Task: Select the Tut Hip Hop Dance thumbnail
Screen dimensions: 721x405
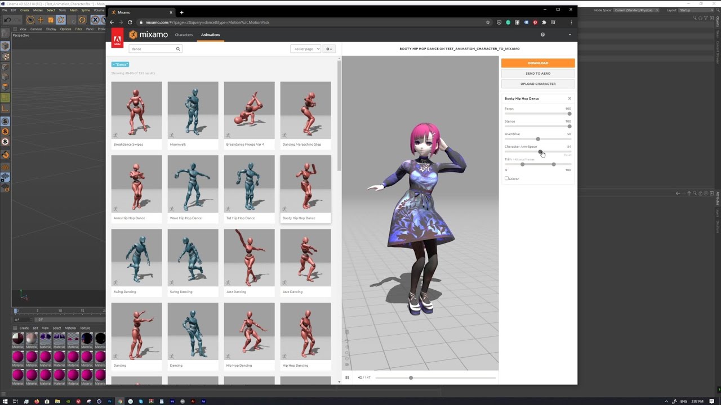Action: [x=249, y=184]
